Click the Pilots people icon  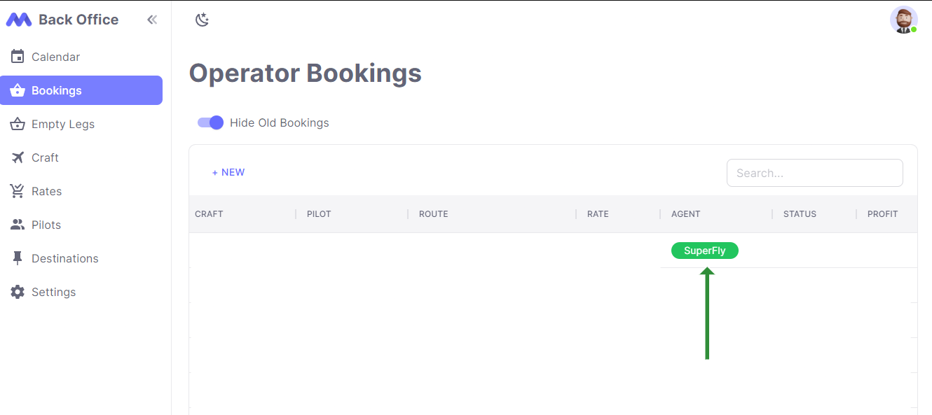click(18, 225)
